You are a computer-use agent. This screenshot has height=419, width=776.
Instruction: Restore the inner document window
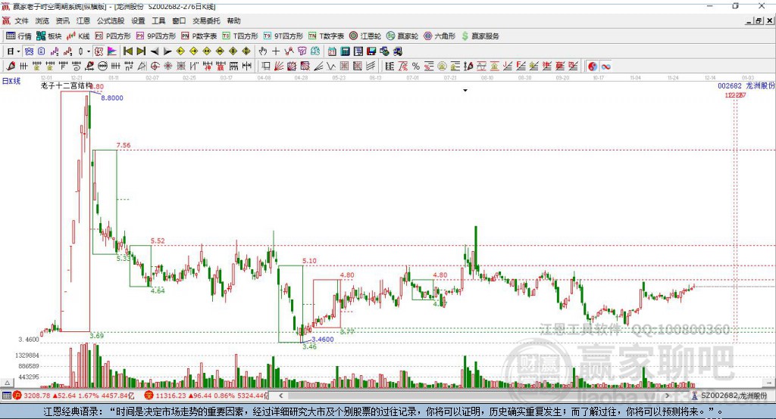pos(759,20)
